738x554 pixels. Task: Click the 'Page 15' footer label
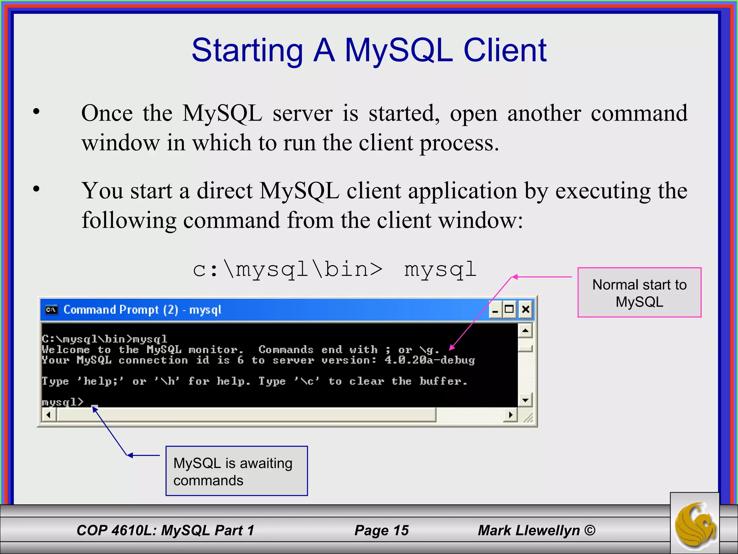tap(382, 530)
